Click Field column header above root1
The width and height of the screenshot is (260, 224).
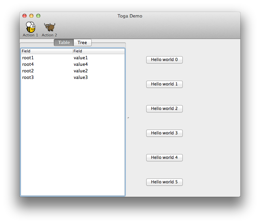click(47, 51)
